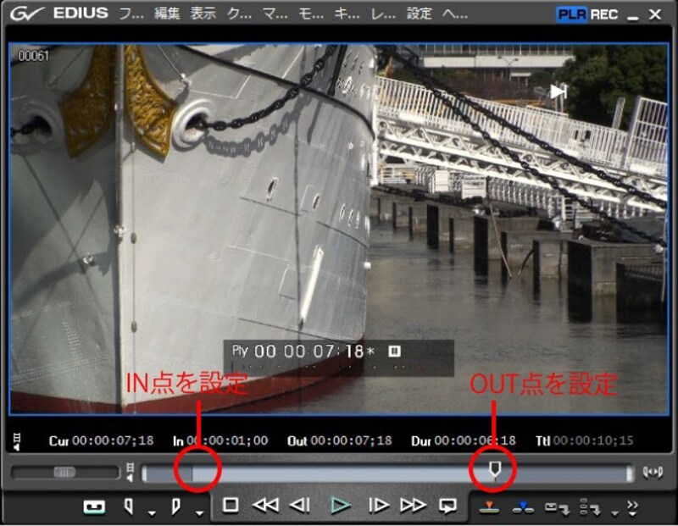The width and height of the screenshot is (678, 526).
Task: Open the マ... menu
Action: point(275,14)
